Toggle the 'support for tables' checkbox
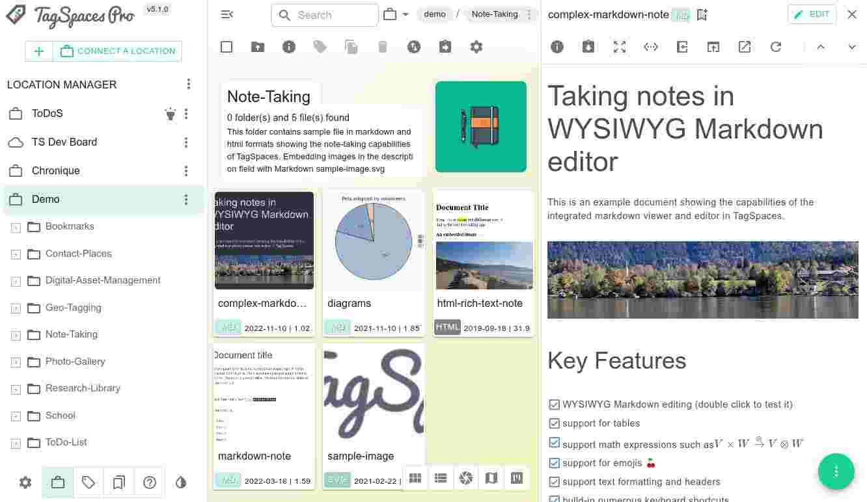 554,423
